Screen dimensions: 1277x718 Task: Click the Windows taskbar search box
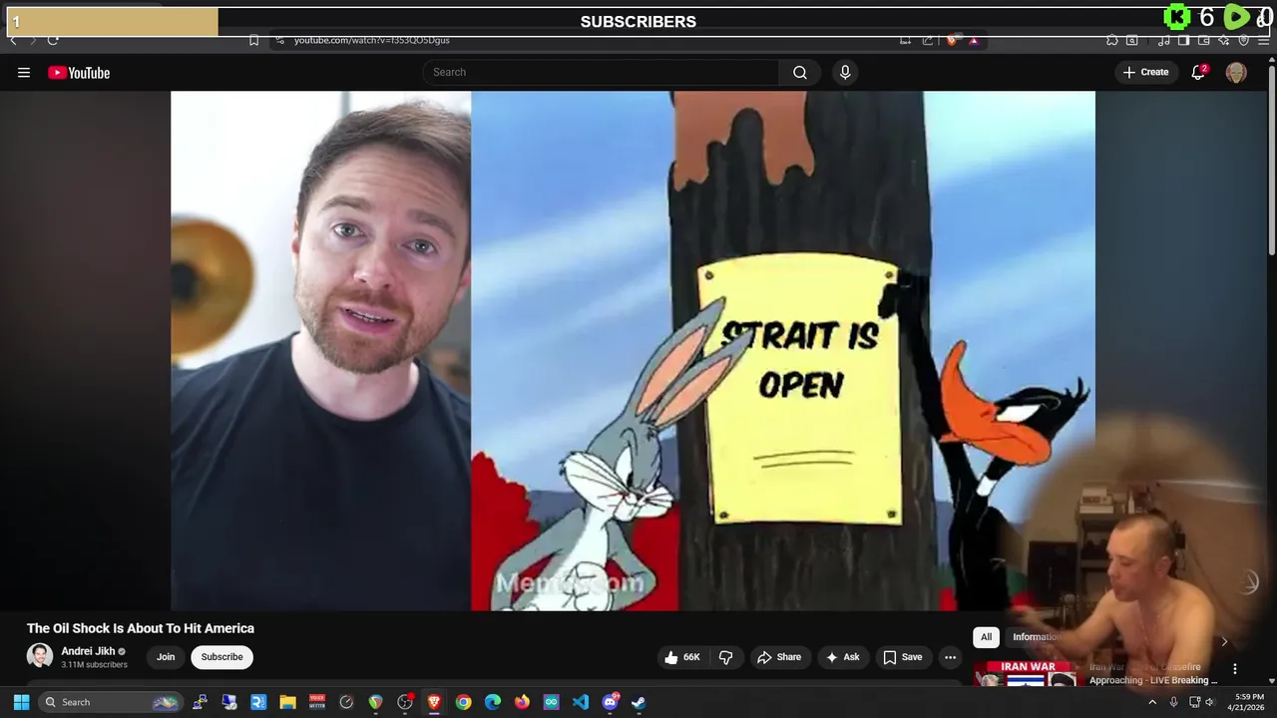pyautogui.click(x=111, y=702)
